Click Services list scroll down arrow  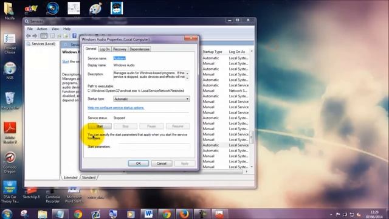pos(252,167)
